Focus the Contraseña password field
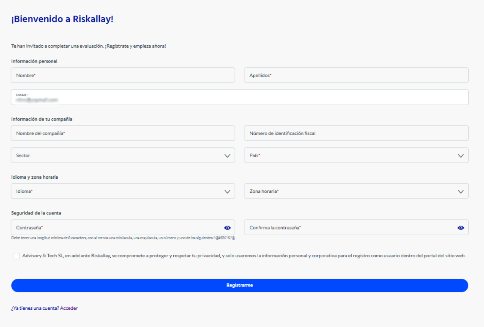 123,228
